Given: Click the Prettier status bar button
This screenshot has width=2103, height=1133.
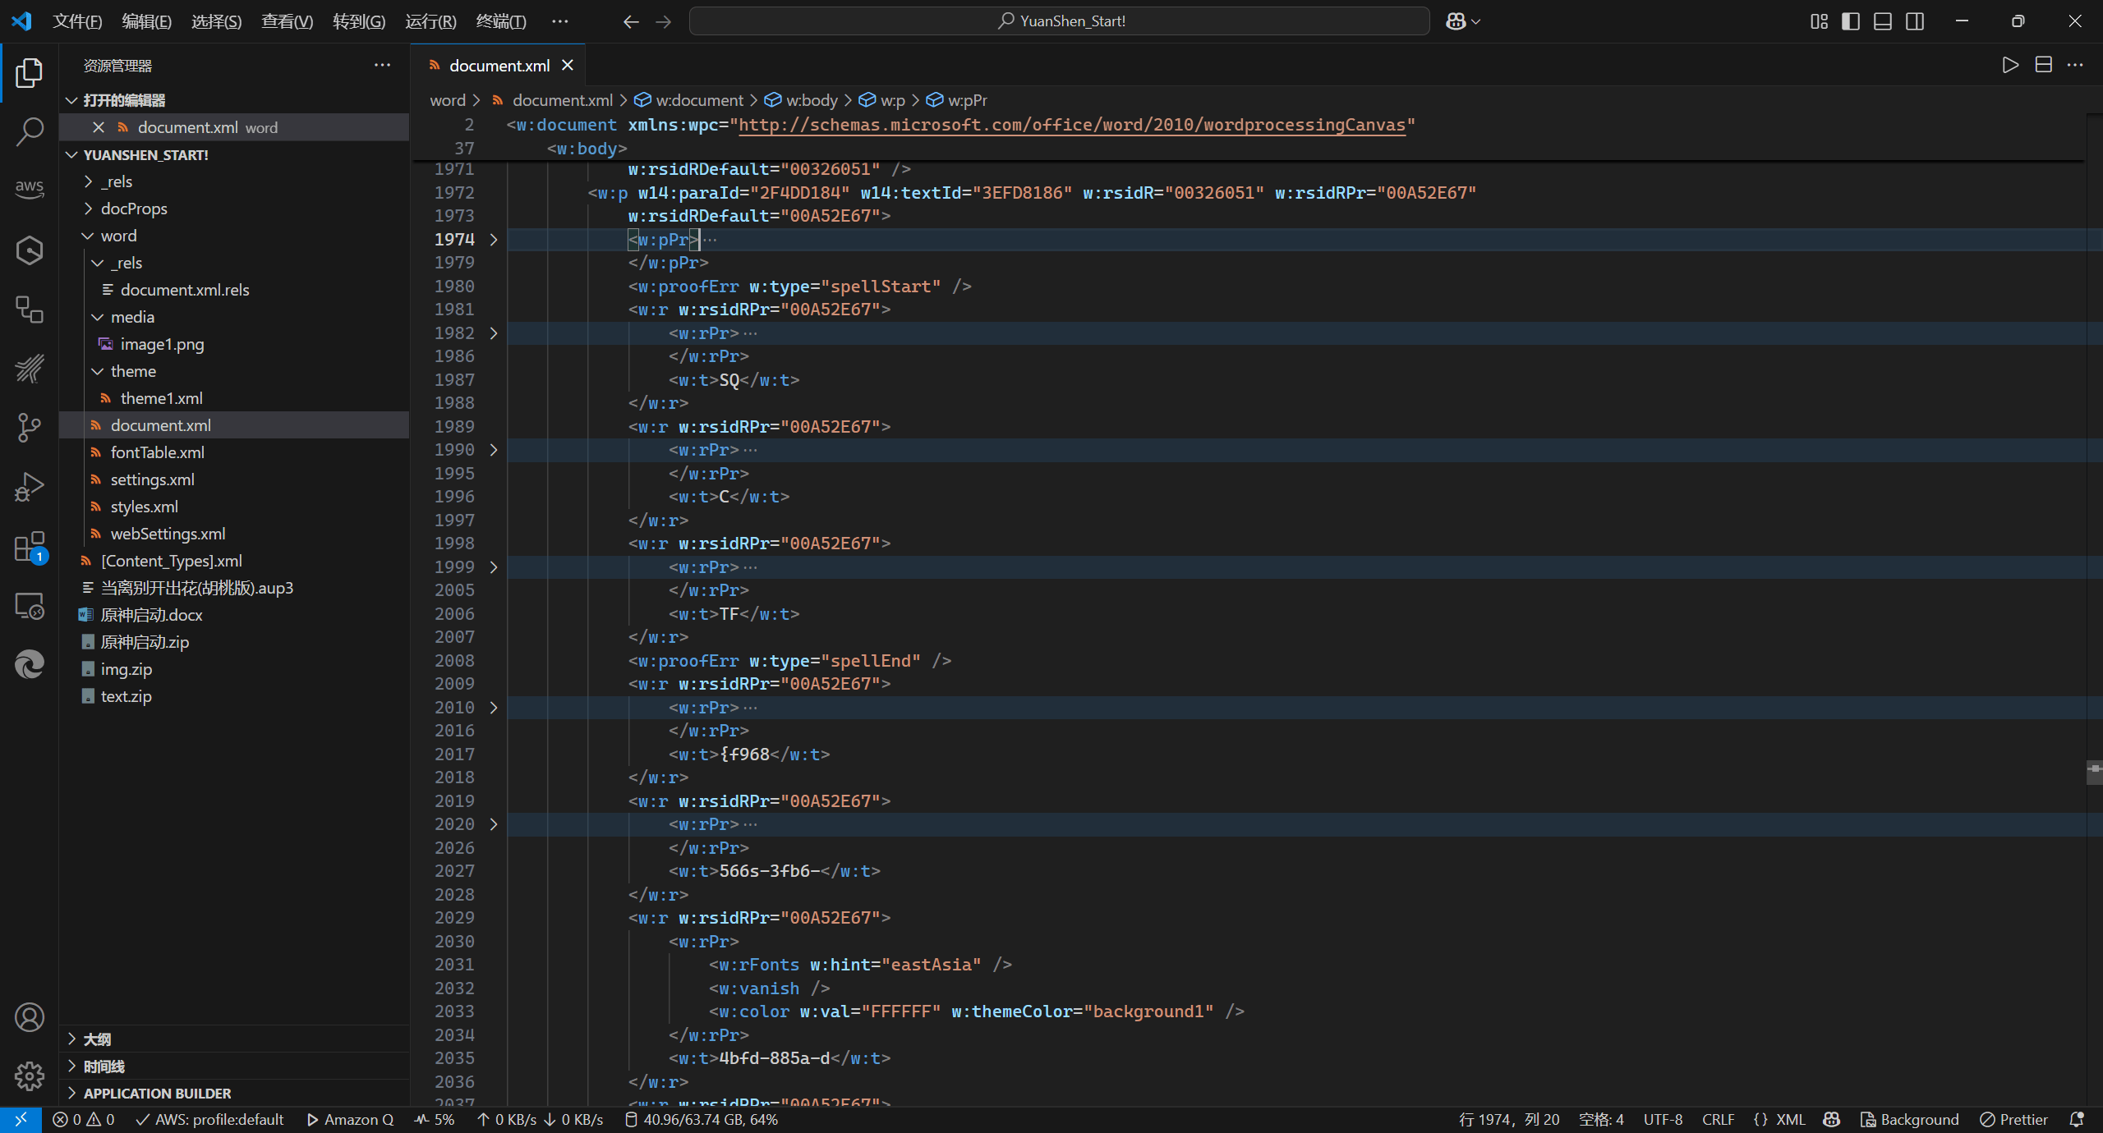Looking at the screenshot, I should tap(2014, 1120).
